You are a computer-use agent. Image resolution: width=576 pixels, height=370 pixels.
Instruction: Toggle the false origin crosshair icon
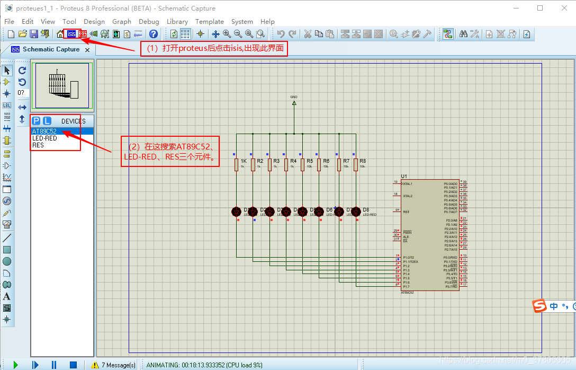point(200,34)
